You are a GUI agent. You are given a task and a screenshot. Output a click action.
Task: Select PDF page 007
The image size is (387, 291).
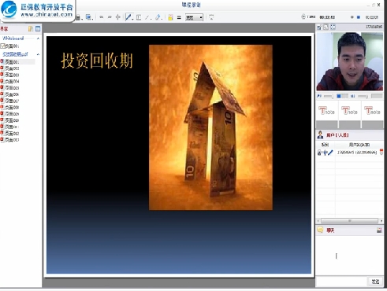pyautogui.click(x=10, y=101)
